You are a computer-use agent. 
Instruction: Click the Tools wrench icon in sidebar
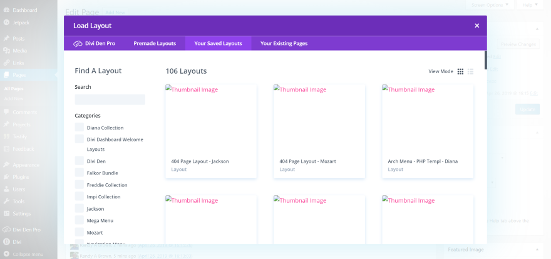(6, 201)
